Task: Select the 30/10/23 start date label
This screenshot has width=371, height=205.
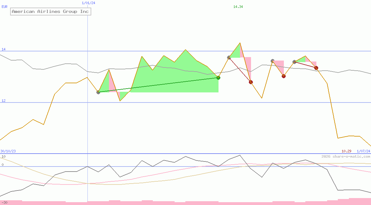Action: (8, 151)
